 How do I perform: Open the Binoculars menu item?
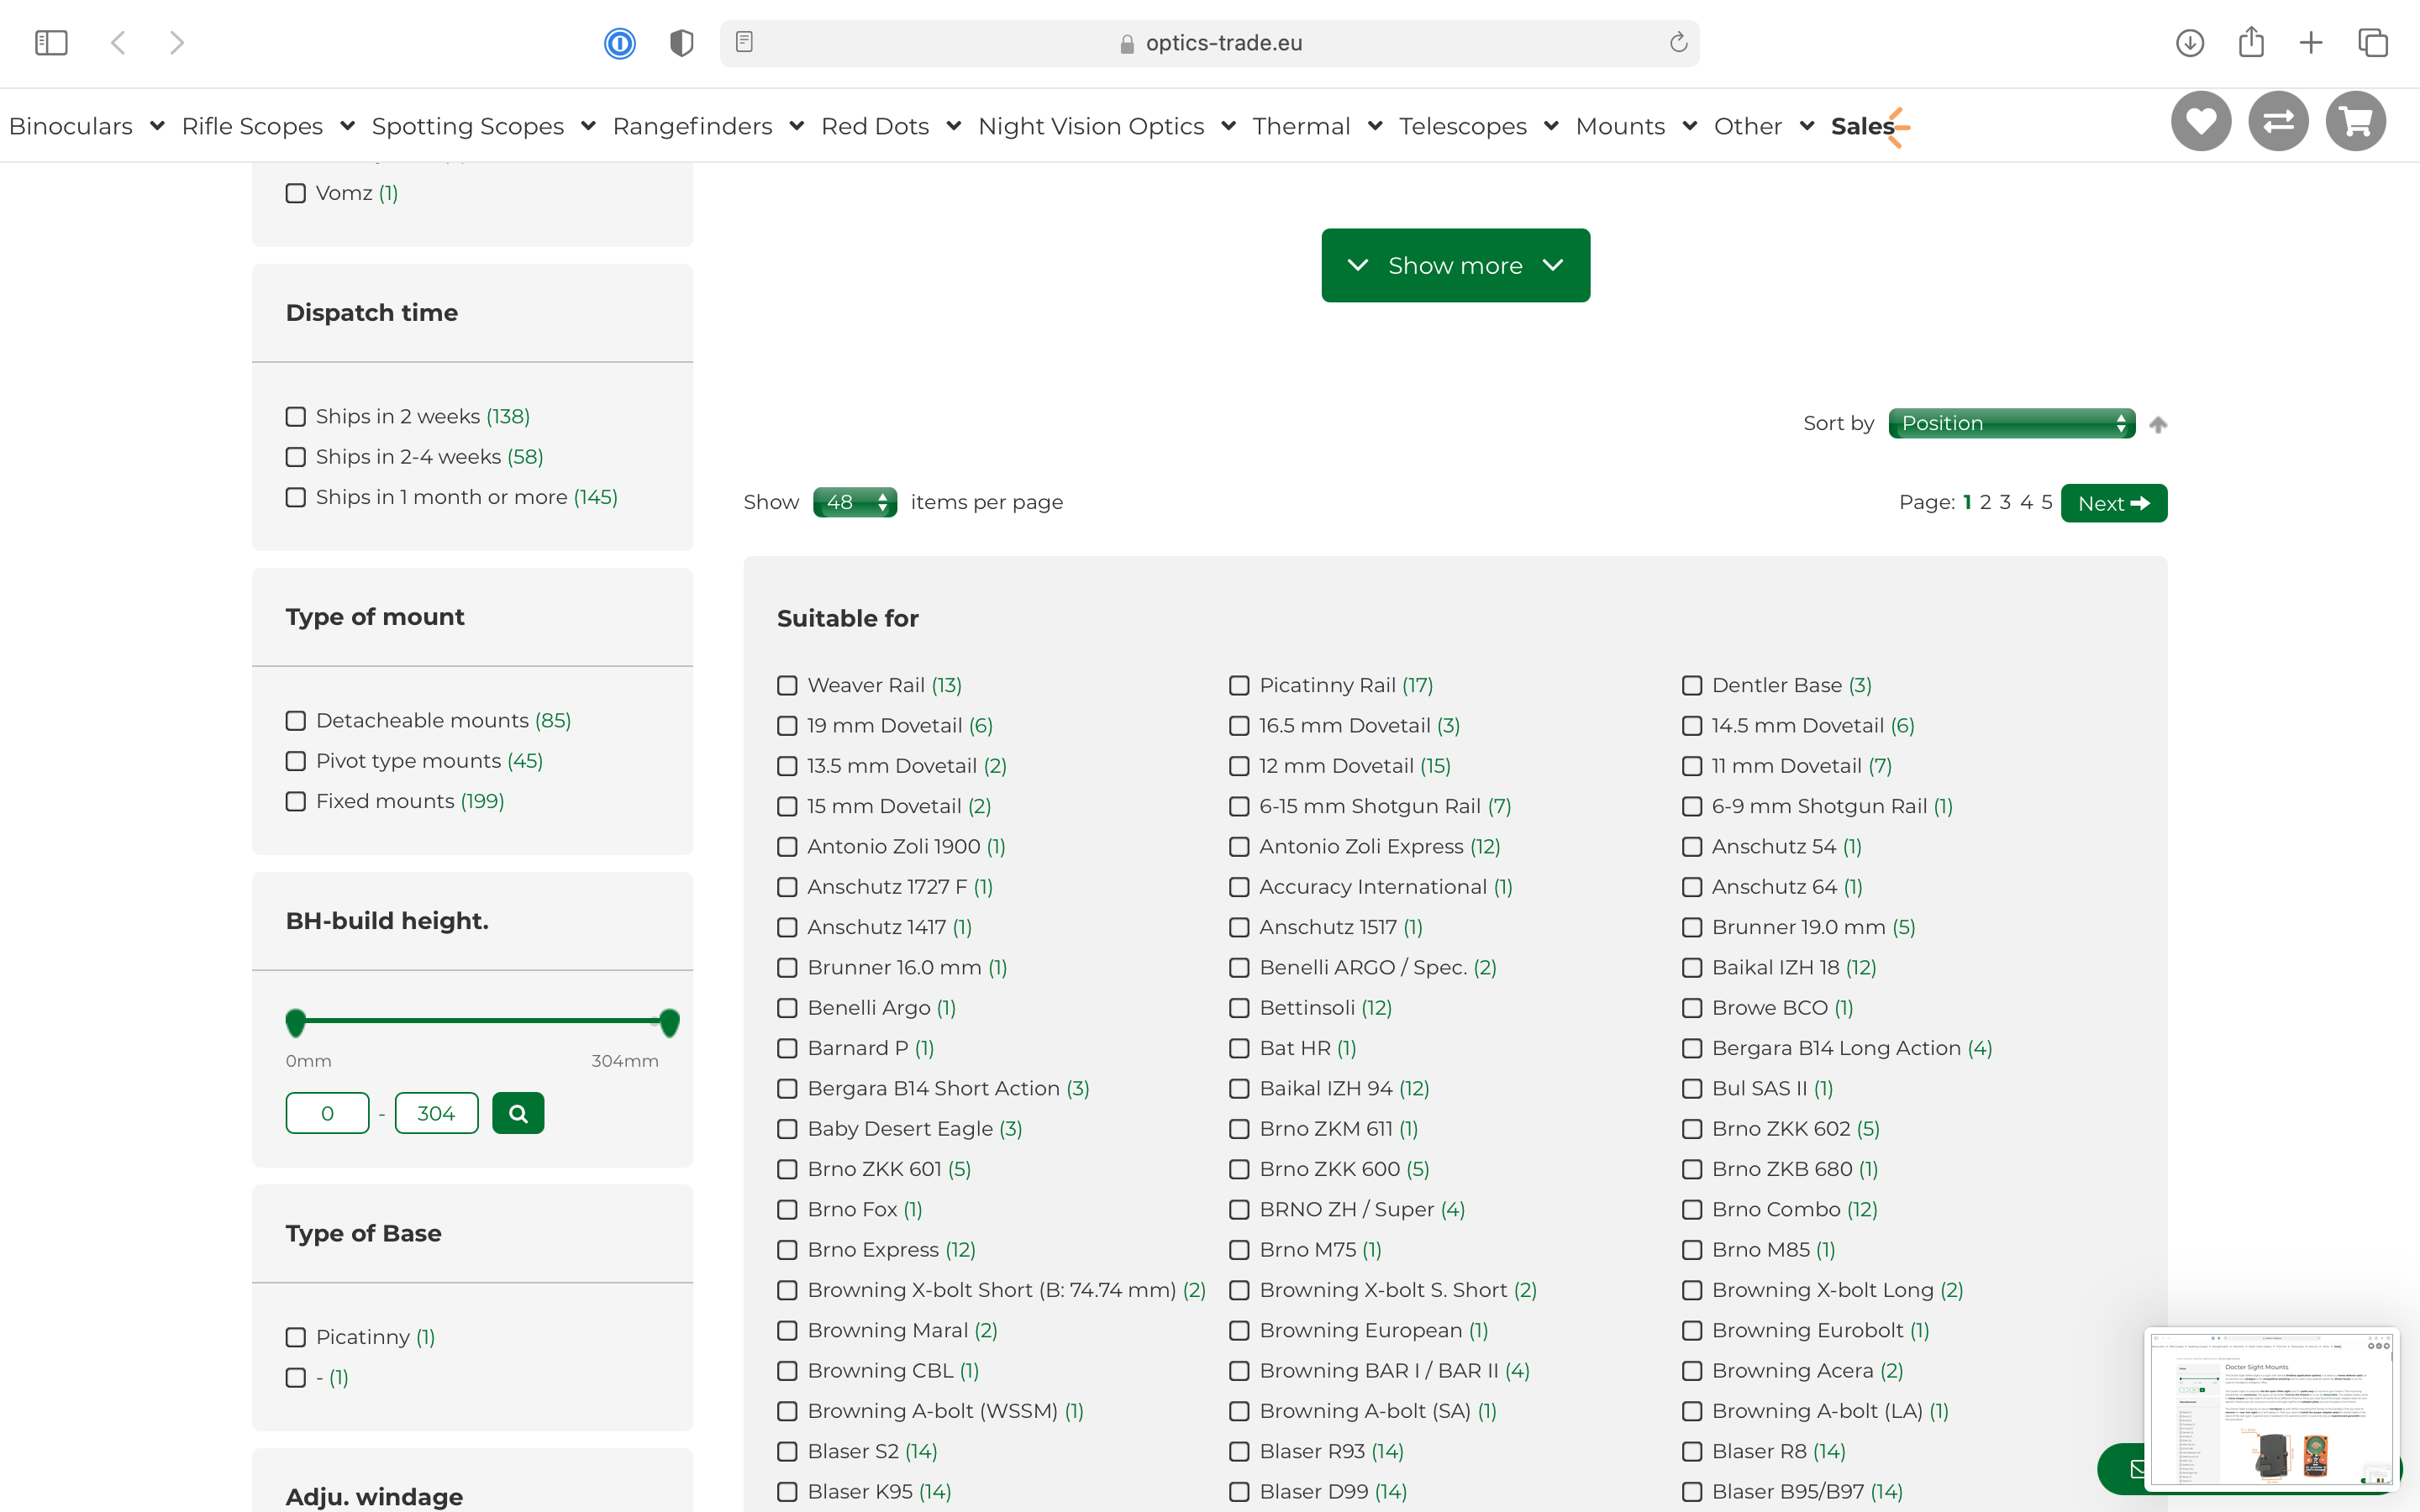click(x=71, y=126)
